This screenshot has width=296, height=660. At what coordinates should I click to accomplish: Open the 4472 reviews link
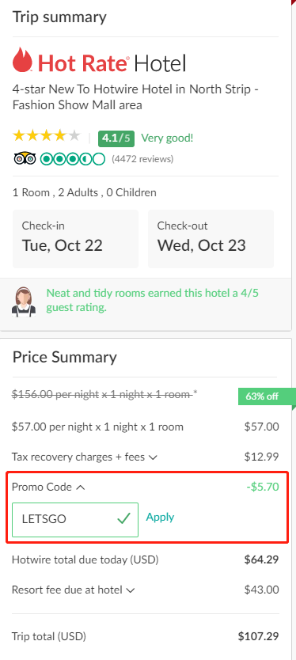(142, 159)
